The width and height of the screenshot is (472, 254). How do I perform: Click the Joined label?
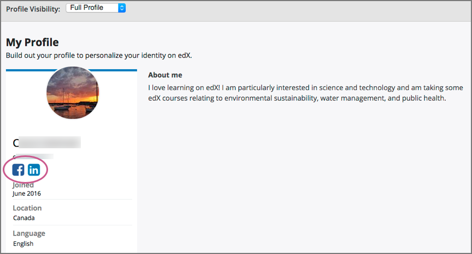[23, 185]
